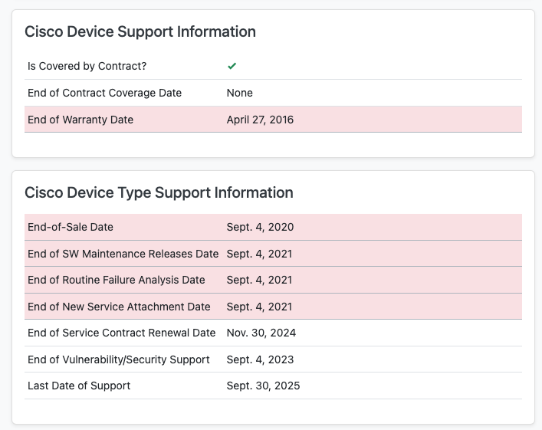This screenshot has width=542, height=430.
Task: Click the Routine Failure Analysis date value
Action: point(259,280)
